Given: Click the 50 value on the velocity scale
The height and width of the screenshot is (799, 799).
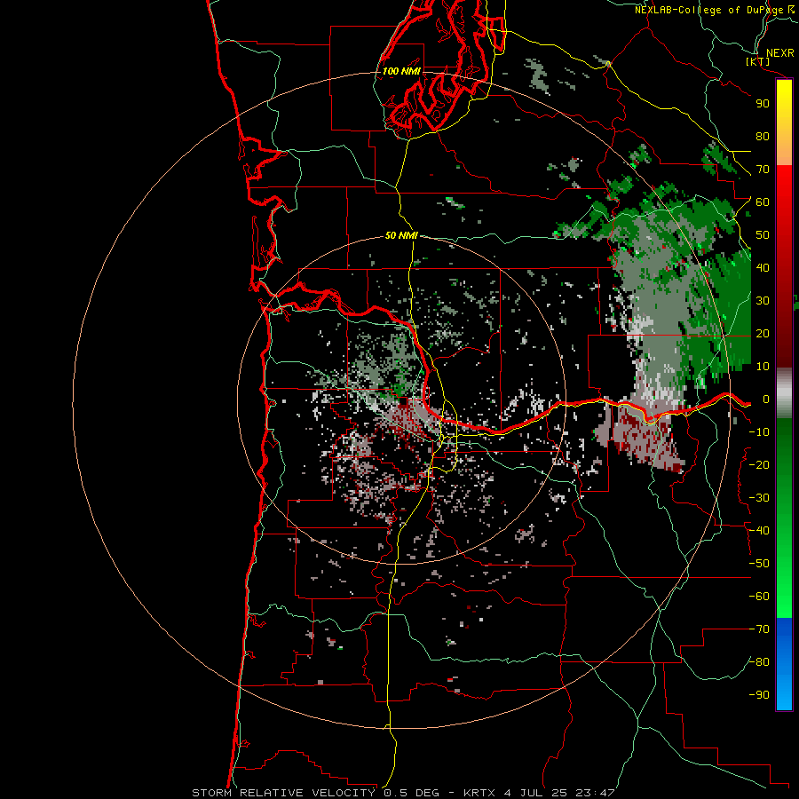Looking at the screenshot, I should pyautogui.click(x=763, y=235).
